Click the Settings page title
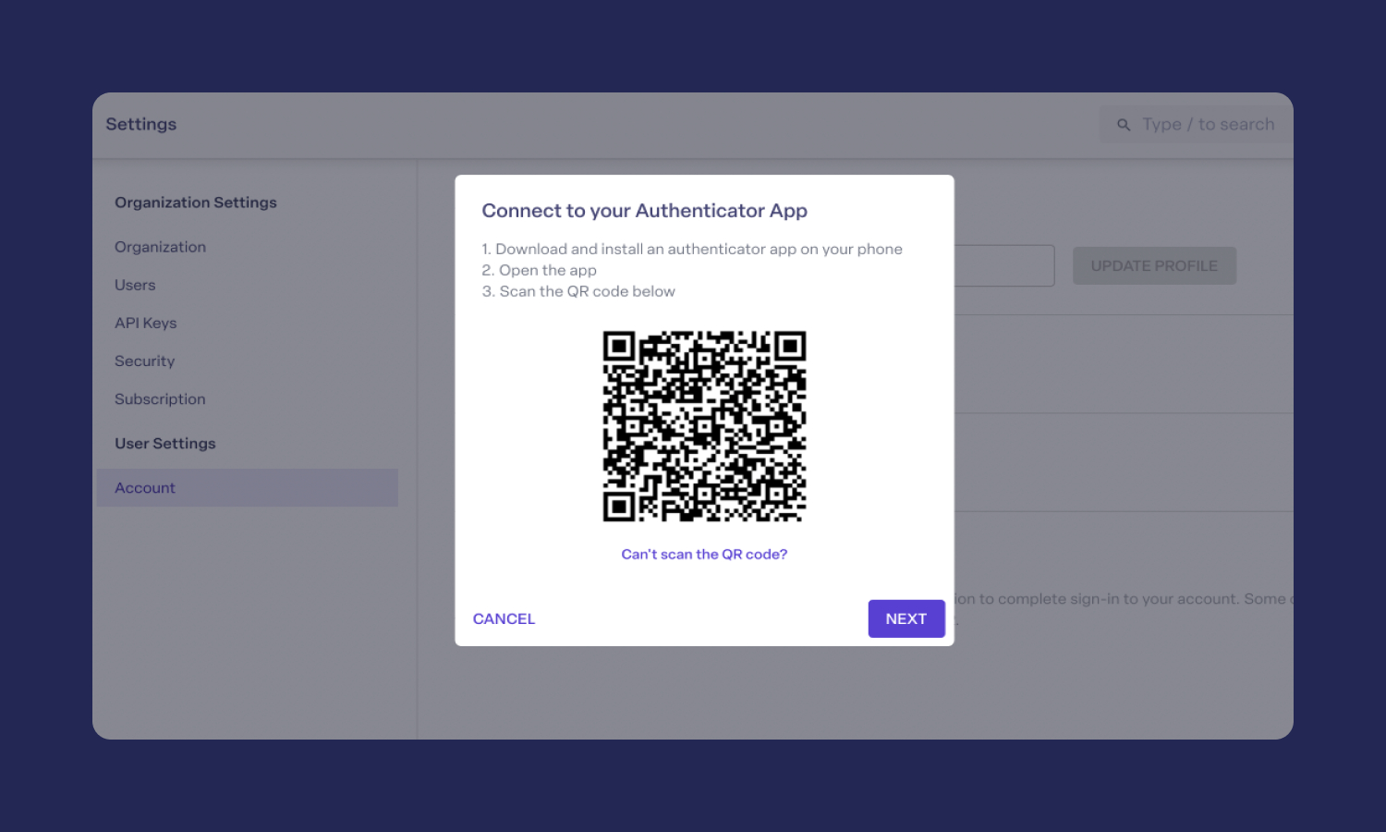This screenshot has width=1386, height=832. point(140,124)
